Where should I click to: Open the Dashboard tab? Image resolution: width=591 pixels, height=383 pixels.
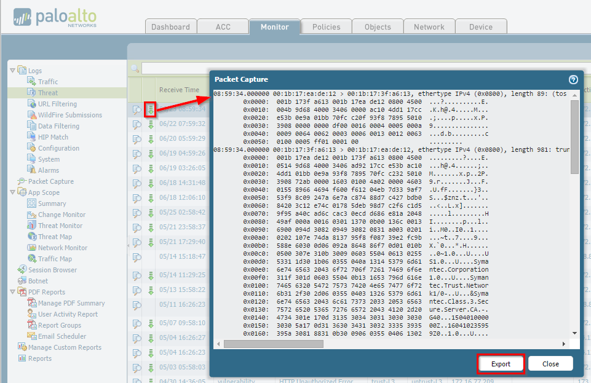point(171,26)
